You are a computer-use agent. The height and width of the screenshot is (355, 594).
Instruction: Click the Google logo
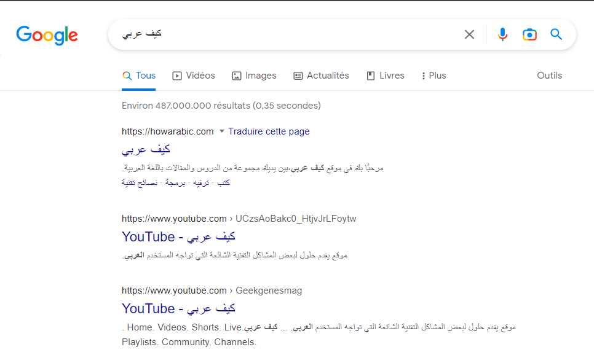(47, 36)
